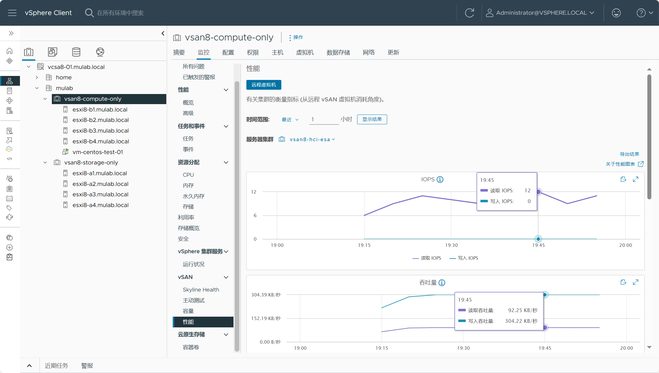Open the help question mark menu
Image resolution: width=659 pixels, height=373 pixels.
[645, 13]
